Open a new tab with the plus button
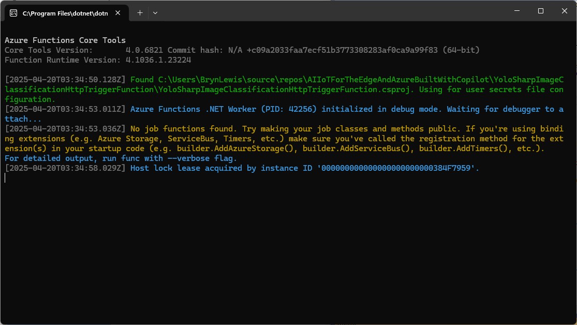Viewport: 577px width, 325px height. pos(140,12)
